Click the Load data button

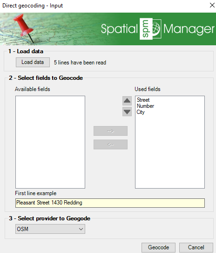coord(33,62)
